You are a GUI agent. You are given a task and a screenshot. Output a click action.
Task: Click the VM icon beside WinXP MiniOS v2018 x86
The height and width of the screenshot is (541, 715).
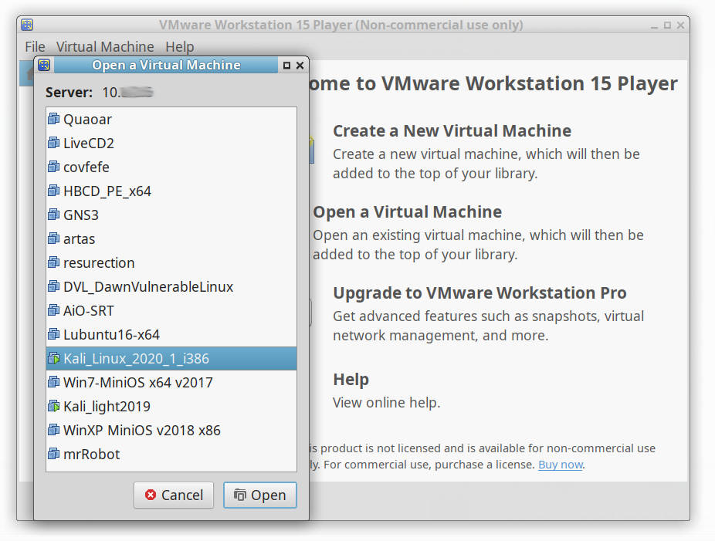[54, 430]
